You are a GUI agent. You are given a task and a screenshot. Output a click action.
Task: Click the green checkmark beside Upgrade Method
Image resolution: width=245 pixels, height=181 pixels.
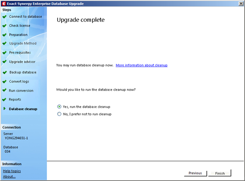click(x=5, y=43)
